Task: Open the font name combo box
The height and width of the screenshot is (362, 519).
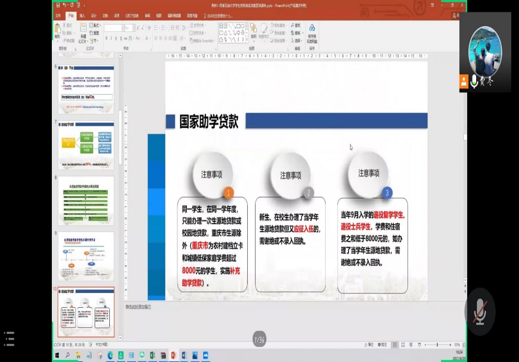Action: (114, 28)
